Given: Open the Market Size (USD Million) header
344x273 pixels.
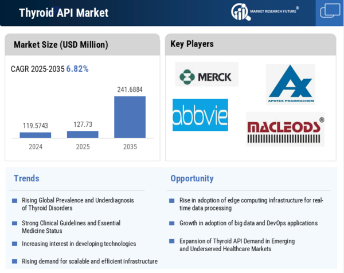Looking at the screenshot, I should point(61,45).
